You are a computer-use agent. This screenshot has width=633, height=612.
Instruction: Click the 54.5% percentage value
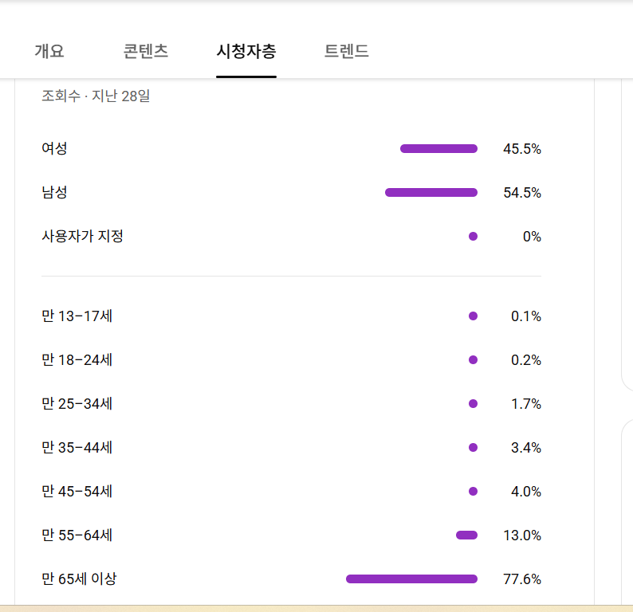click(x=522, y=193)
